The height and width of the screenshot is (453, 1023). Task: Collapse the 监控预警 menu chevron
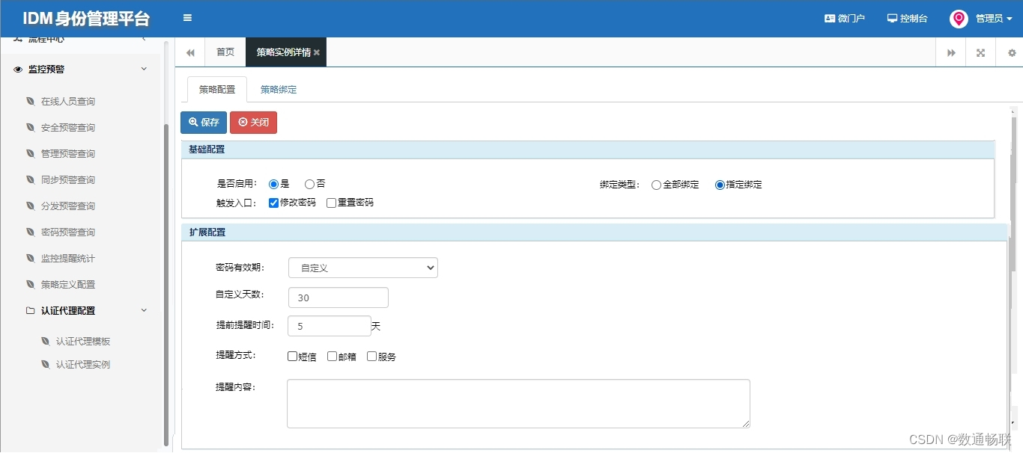click(x=144, y=69)
